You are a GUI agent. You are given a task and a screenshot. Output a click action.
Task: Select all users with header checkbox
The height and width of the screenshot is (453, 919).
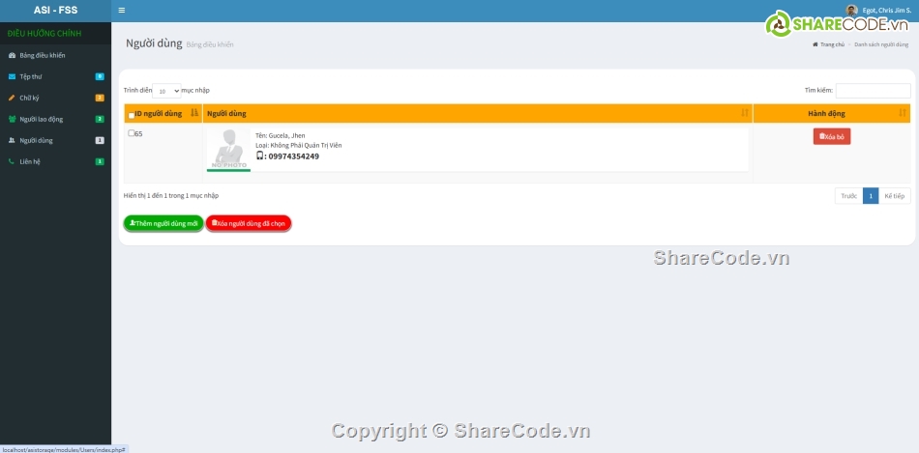(x=132, y=115)
